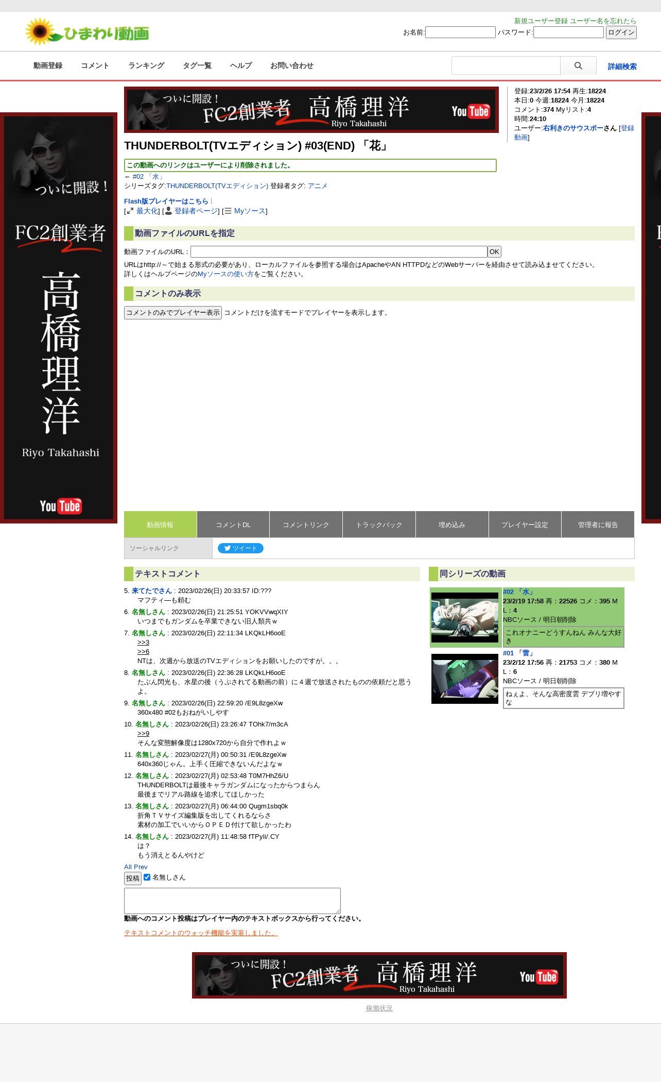Click the Twitter ツイート button
Screen dimensions: 661x1082
point(240,548)
